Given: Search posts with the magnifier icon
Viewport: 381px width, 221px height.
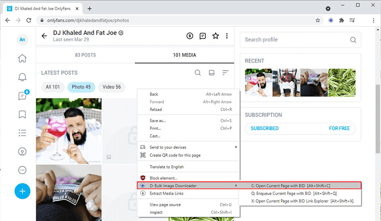Looking at the screenshot, I should pyautogui.click(x=198, y=73).
